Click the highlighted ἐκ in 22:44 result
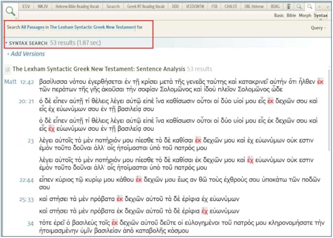Image resolution: width=333 pixels, height=238 pixels. (139, 179)
